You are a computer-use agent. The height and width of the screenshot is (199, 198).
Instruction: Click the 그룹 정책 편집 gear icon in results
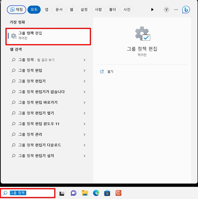13,36
